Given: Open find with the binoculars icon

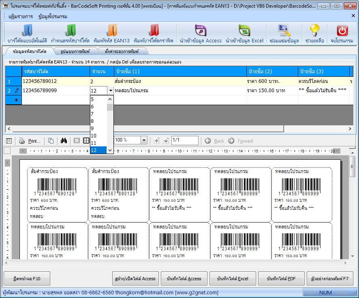Looking at the screenshot, I should click(64, 141).
